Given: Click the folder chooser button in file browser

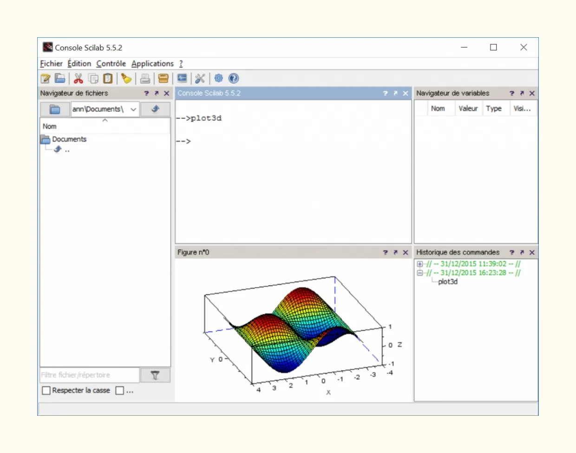Looking at the screenshot, I should coord(55,109).
